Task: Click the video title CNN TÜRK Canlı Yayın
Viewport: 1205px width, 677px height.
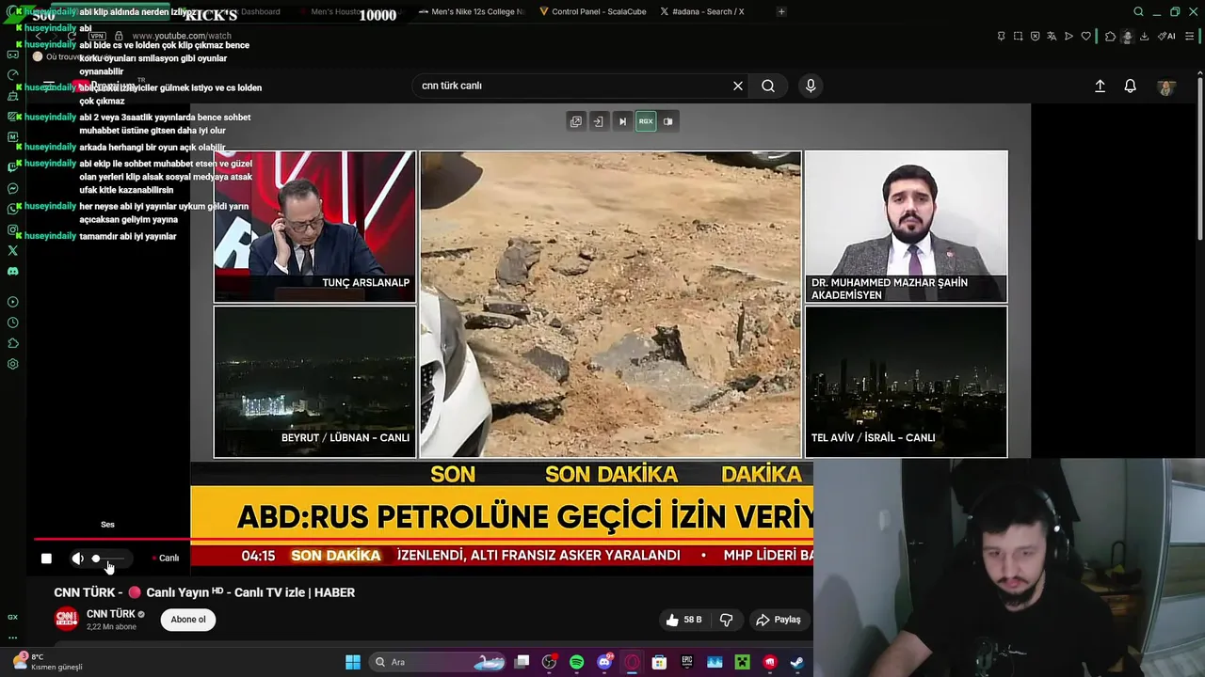Action: 204,592
